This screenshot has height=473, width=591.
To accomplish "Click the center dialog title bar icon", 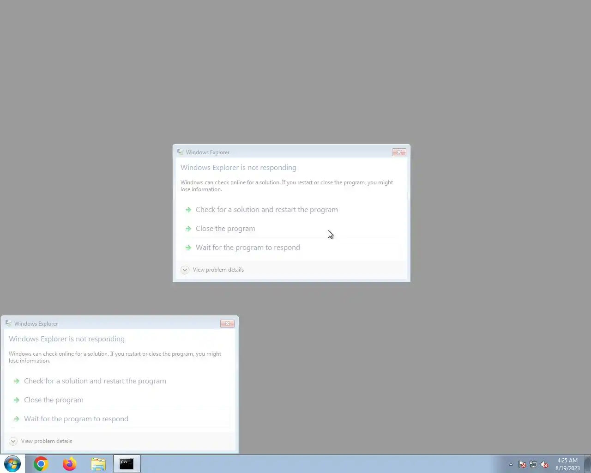I will point(181,152).
